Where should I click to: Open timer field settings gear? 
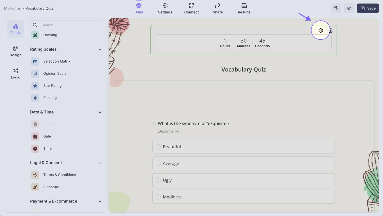coord(320,31)
